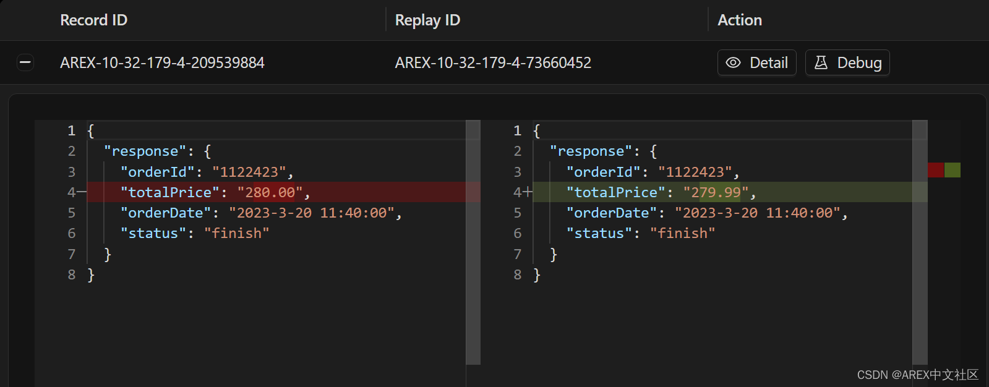Click the removed line with totalPrice 280.00

tap(283, 192)
